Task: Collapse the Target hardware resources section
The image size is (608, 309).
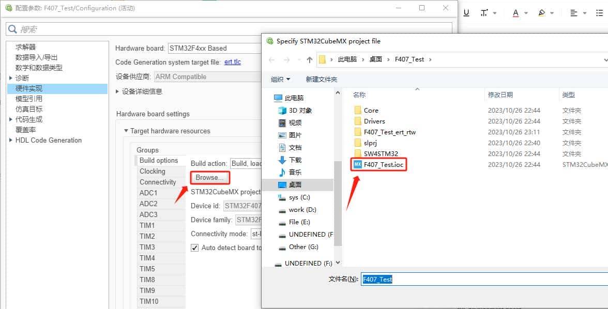Action: pos(126,131)
